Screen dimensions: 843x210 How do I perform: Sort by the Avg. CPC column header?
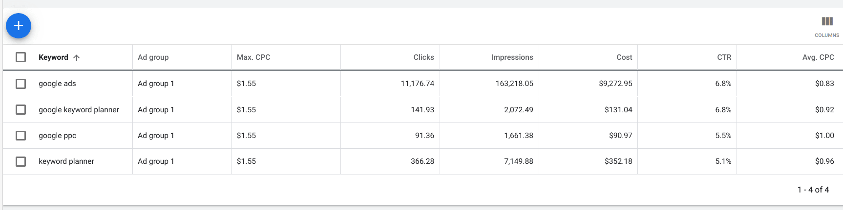point(818,57)
